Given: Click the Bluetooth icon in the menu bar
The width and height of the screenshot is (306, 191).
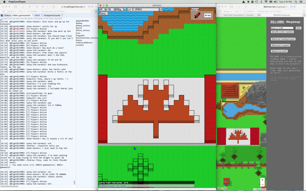Looking at the screenshot, I should (x=261, y=2).
